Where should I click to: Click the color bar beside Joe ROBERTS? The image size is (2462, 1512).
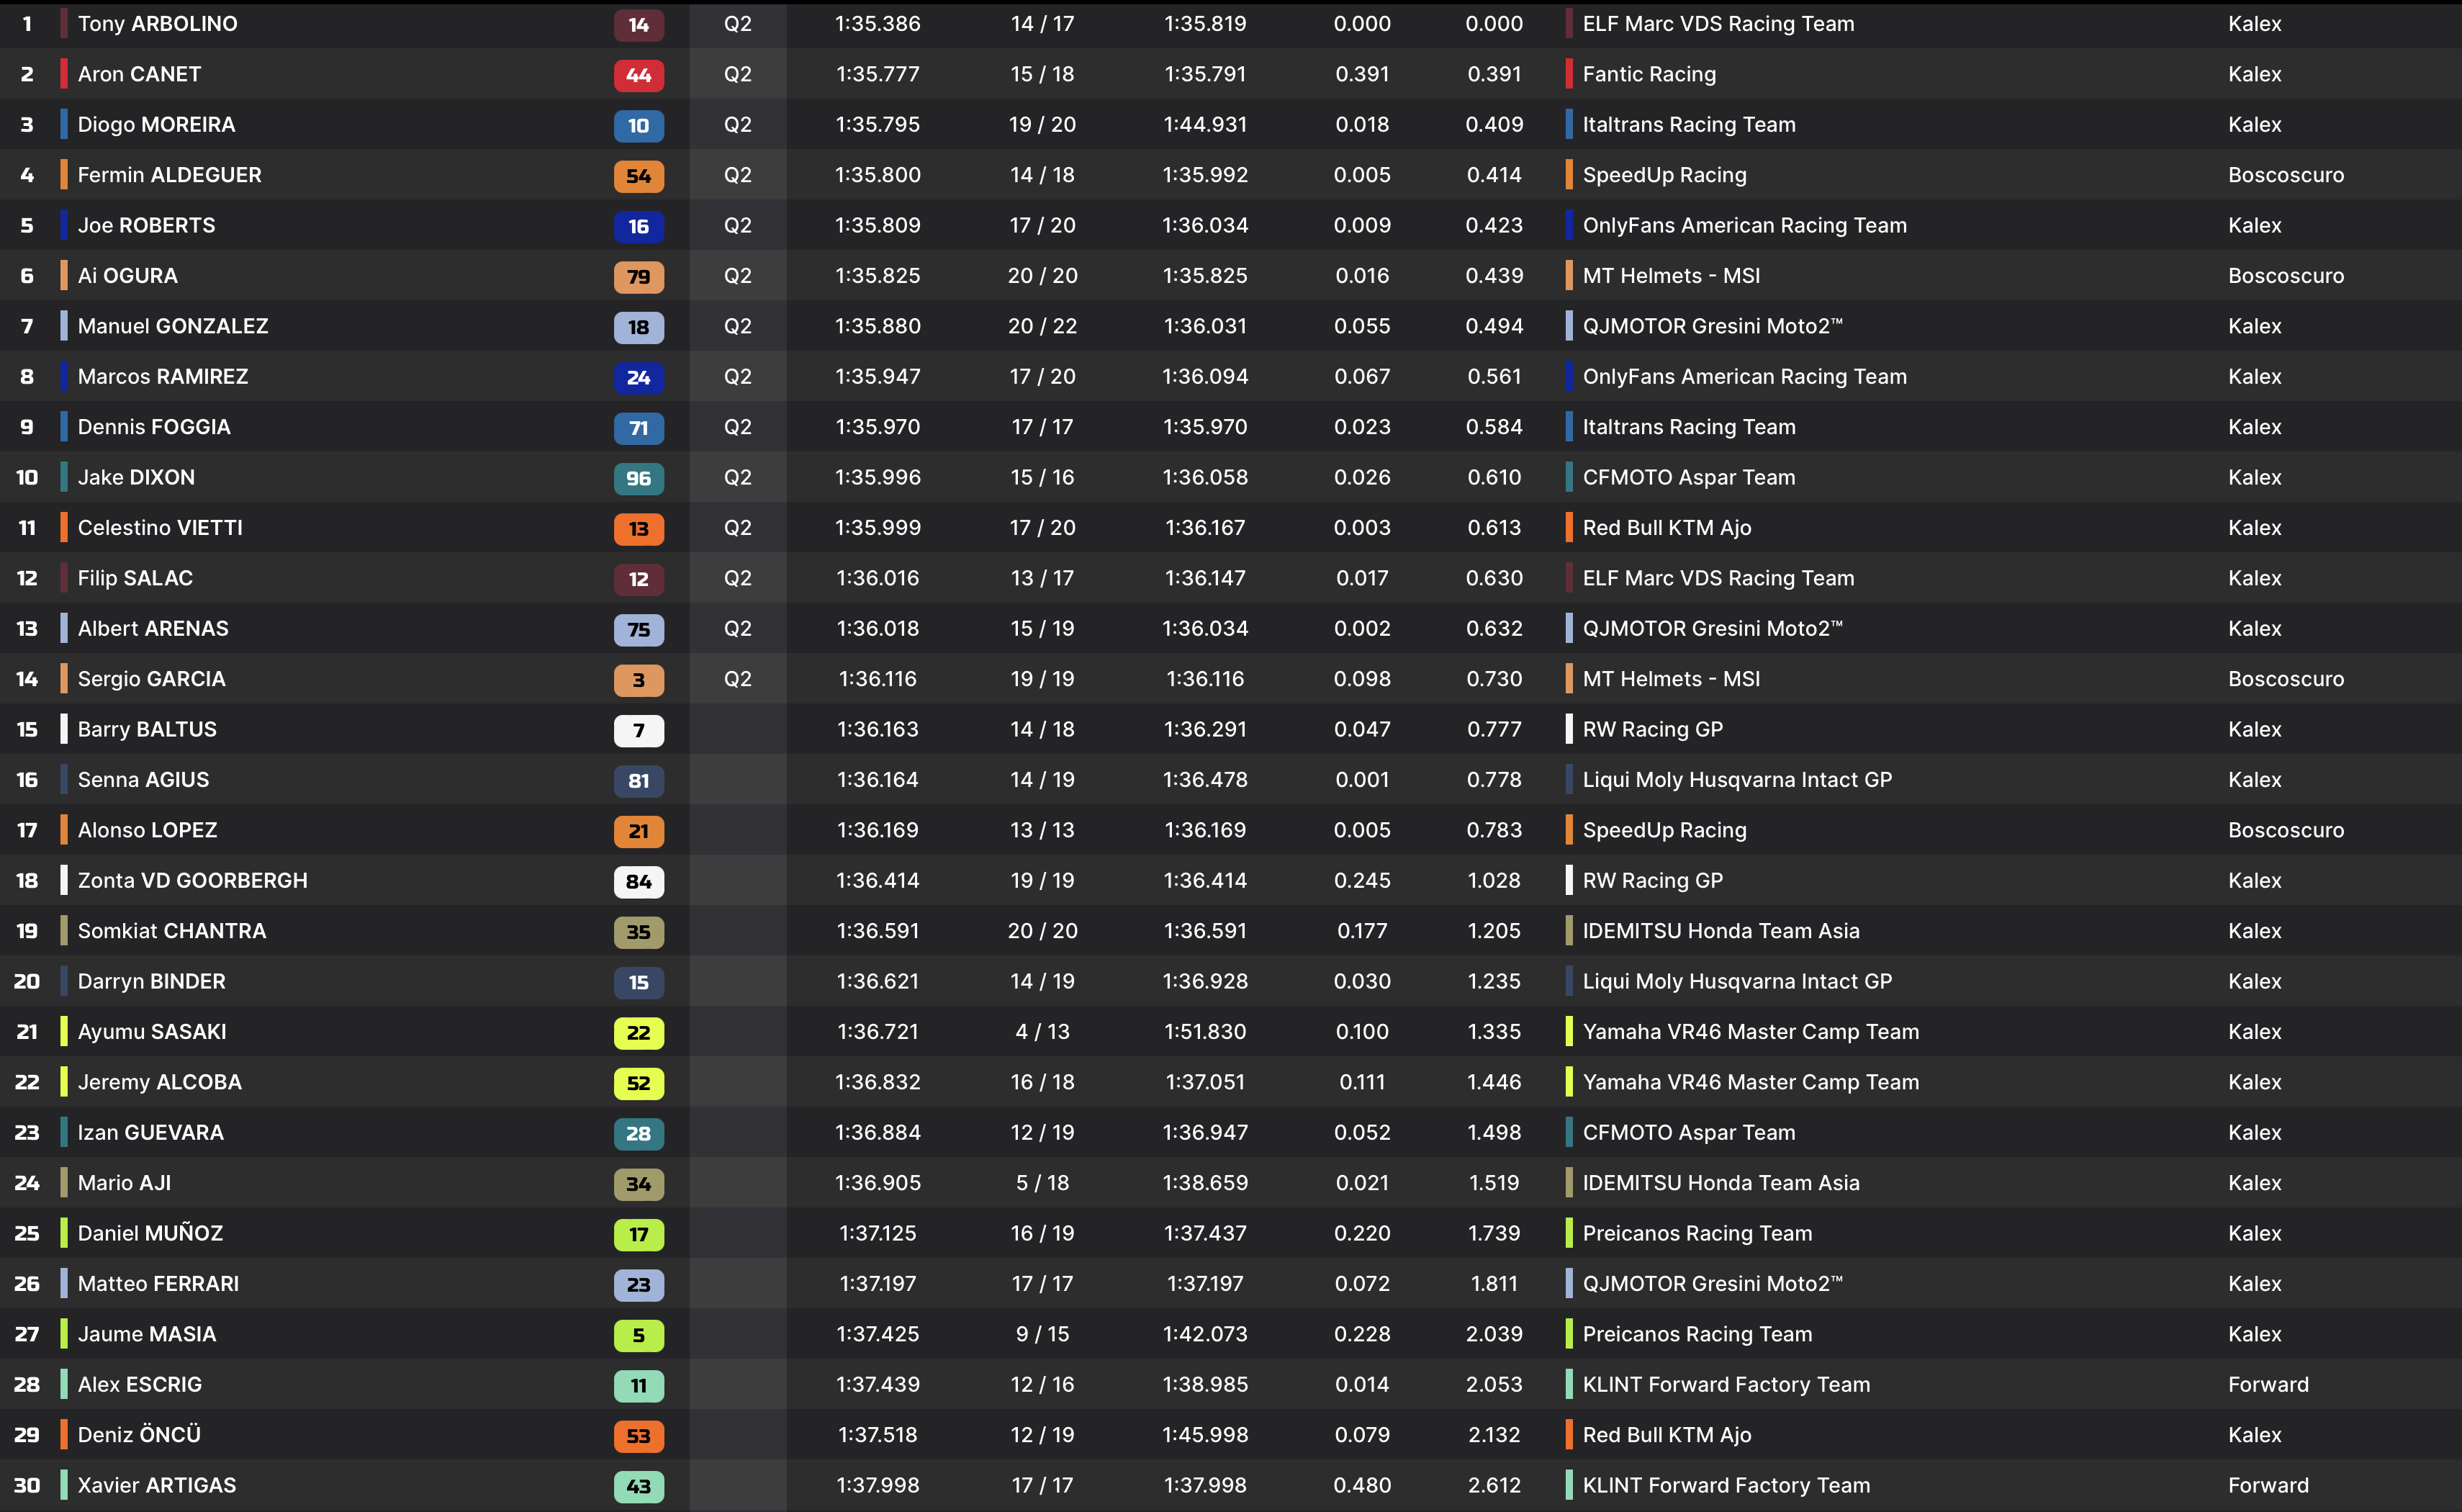point(64,225)
